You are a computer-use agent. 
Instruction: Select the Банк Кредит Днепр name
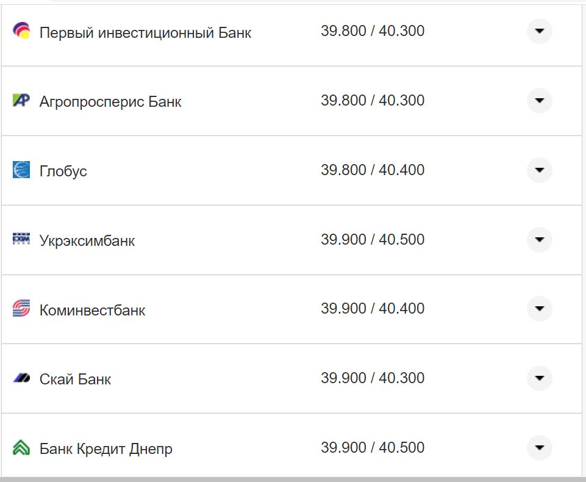(x=105, y=448)
